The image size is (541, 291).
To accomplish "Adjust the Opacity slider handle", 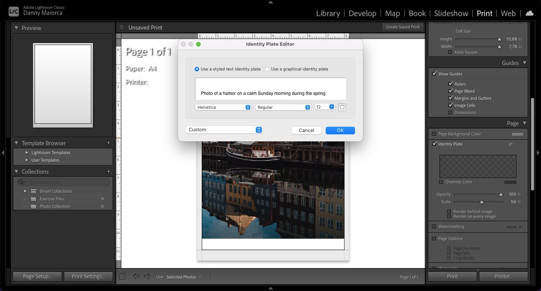I will (501, 195).
